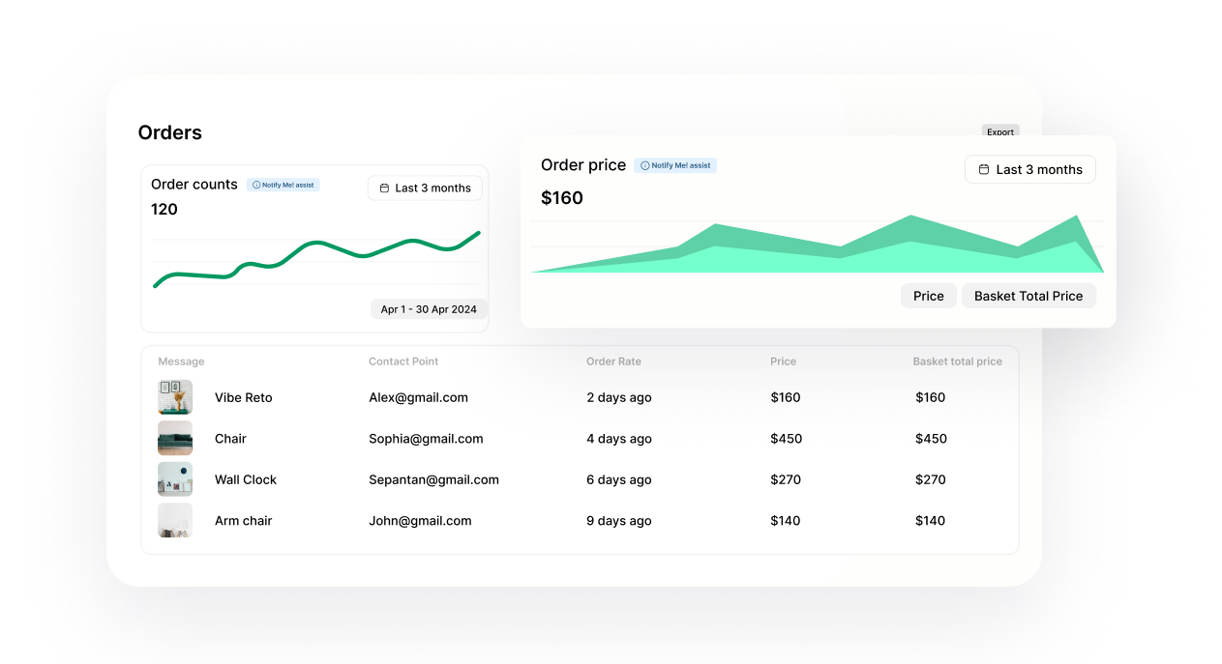The width and height of the screenshot is (1222, 664).
Task: Open the Vibe Reto product thumbnail
Action: [175, 397]
